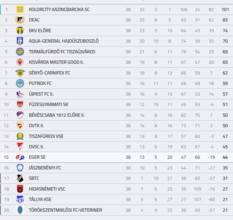The image size is (233, 220).
Task: Open the Sényő-Carnifex FC team name
Action: point(50,73)
